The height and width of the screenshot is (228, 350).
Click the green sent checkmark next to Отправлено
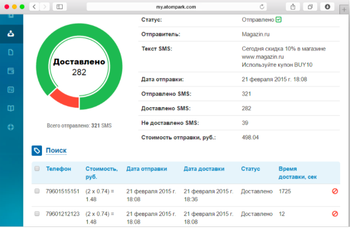coord(278,20)
